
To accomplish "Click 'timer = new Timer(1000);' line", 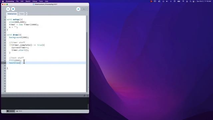I will [x=24, y=25].
